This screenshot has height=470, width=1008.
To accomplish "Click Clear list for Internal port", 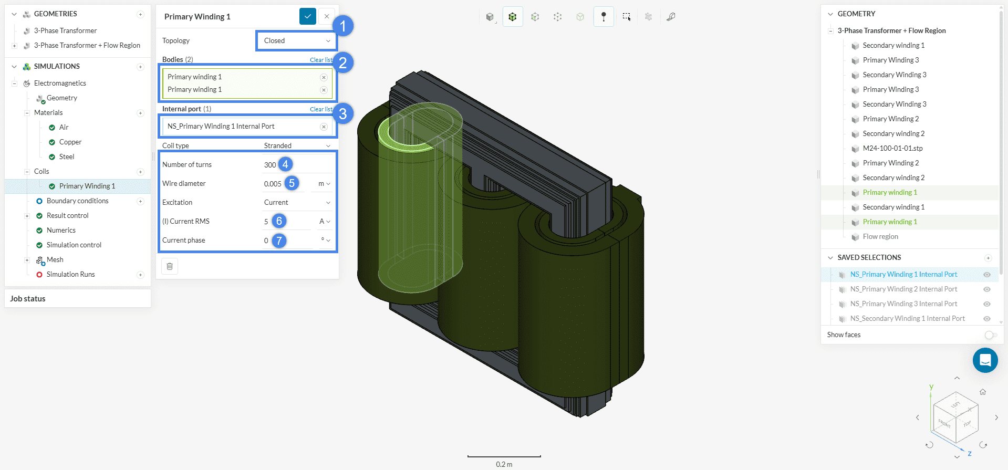I will click(320, 109).
